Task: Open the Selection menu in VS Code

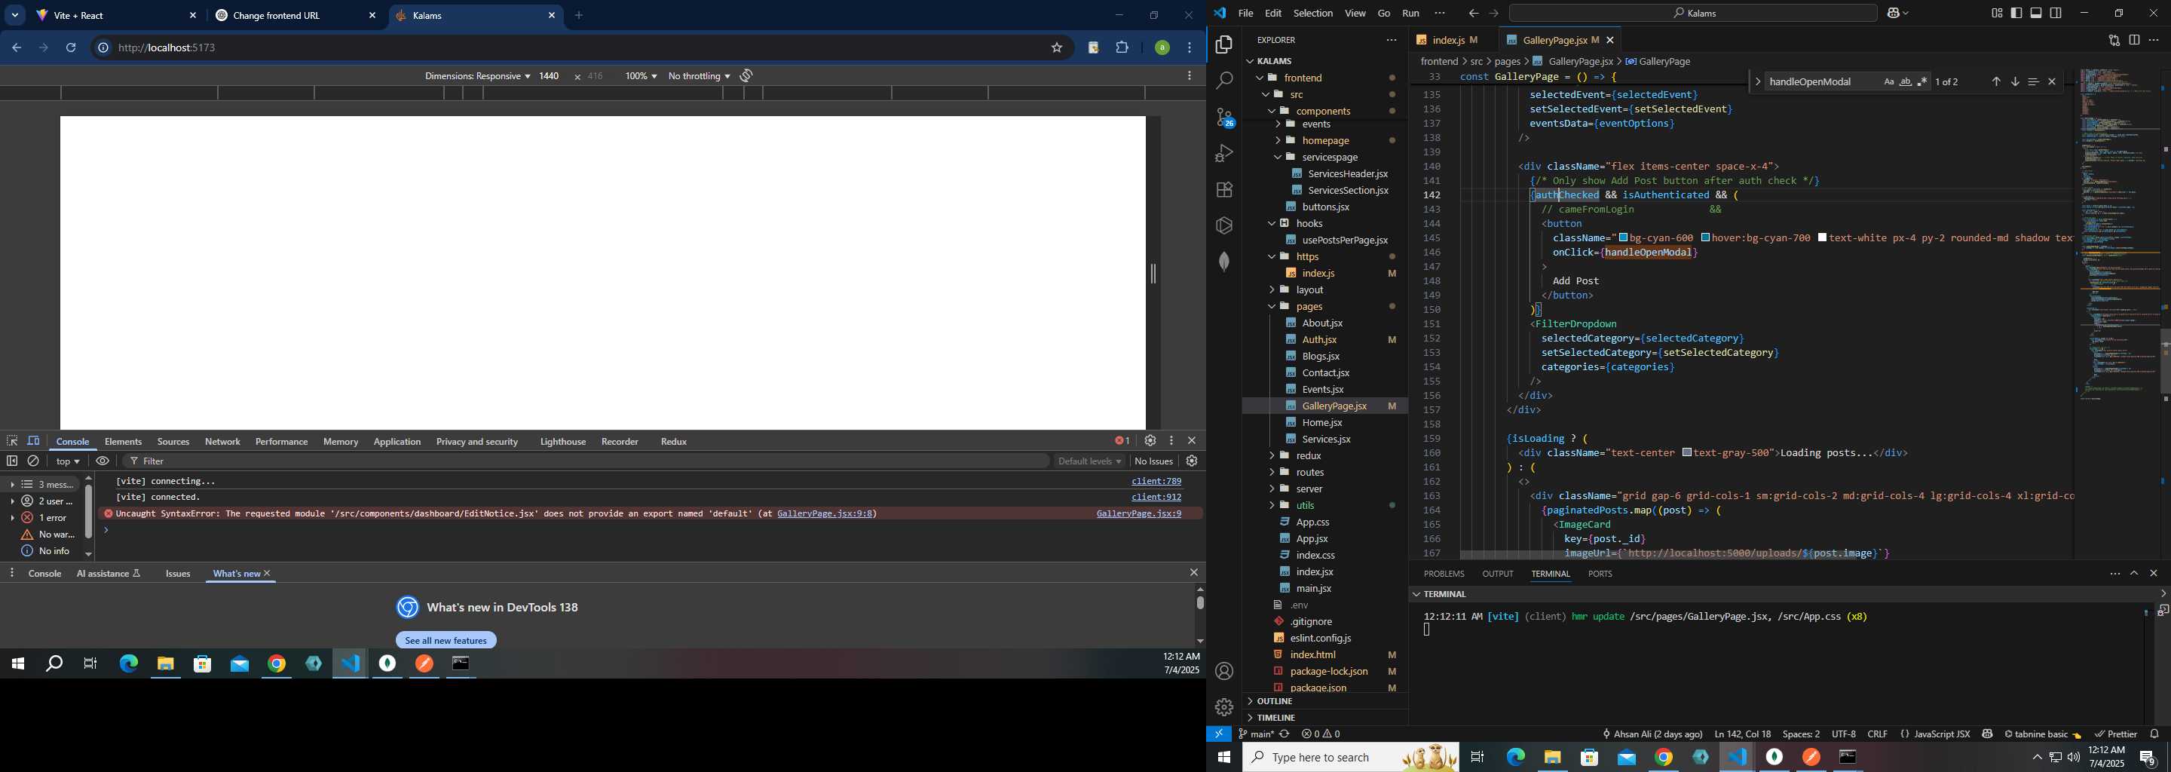Action: [x=1313, y=14]
